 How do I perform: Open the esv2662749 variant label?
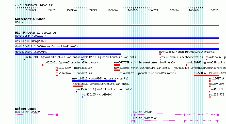tap(216, 78)
